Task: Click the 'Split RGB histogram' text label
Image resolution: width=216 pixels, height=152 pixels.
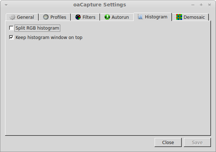Action: point(37,28)
